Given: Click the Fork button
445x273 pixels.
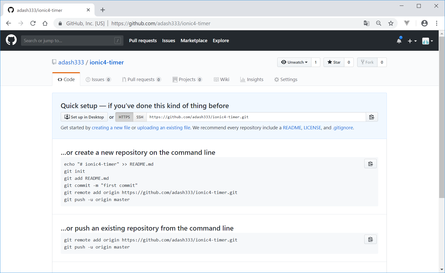Looking at the screenshot, I should coord(367,62).
